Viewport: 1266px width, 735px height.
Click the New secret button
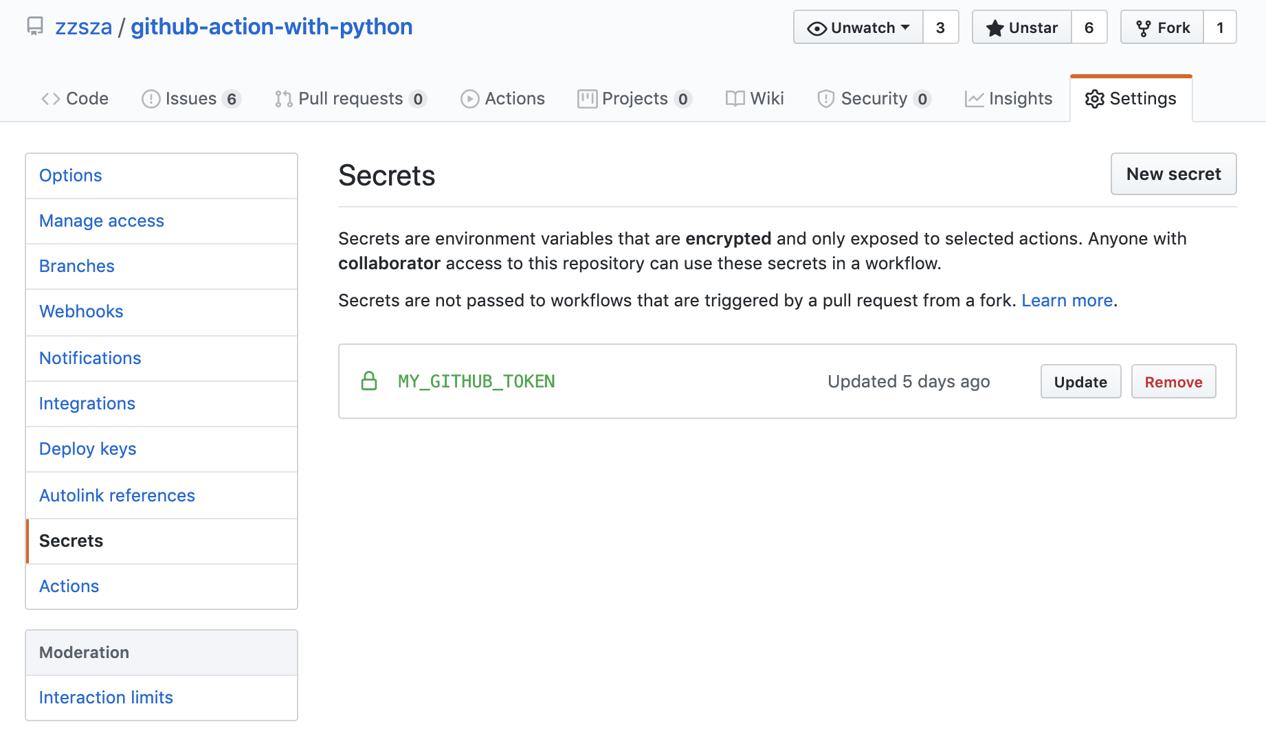1173,174
